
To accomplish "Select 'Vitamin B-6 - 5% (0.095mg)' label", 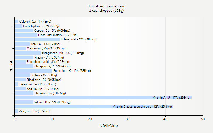I will (52, 102).
